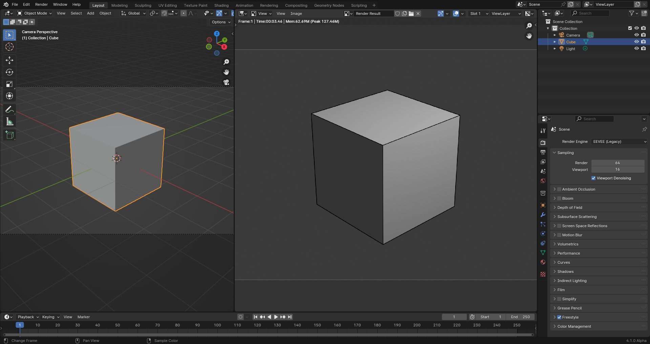Open the Render Engine dropdown

point(619,142)
